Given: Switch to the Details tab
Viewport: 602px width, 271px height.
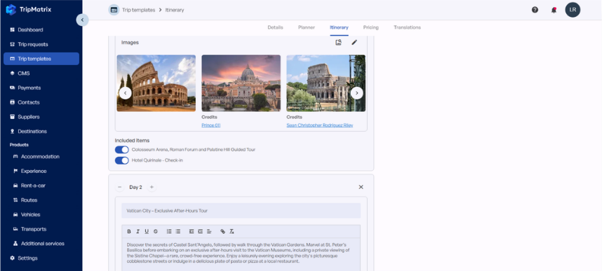Looking at the screenshot, I should point(275,27).
